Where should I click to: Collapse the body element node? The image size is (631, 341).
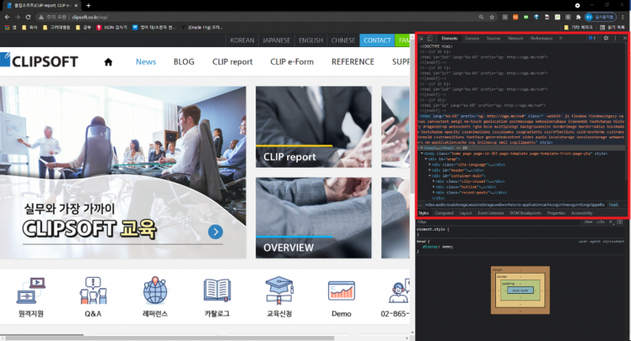tap(422, 153)
